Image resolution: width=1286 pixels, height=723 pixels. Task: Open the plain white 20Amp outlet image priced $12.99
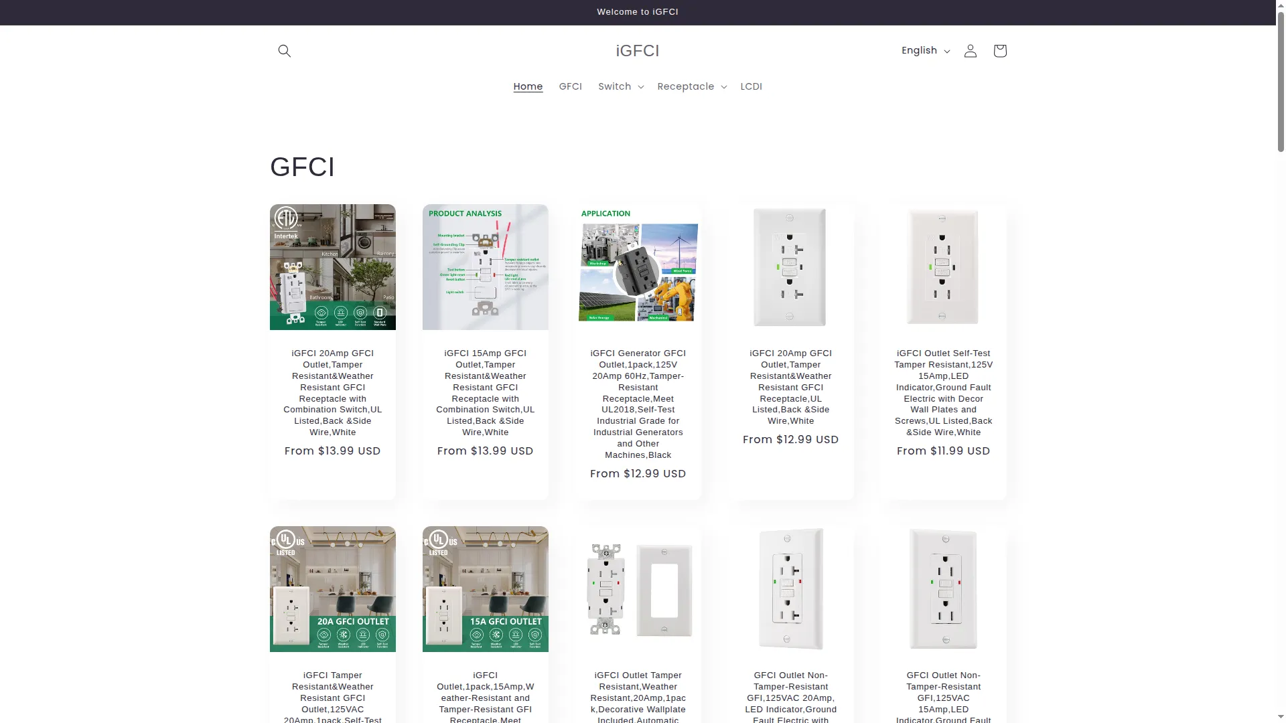pyautogui.click(x=790, y=267)
